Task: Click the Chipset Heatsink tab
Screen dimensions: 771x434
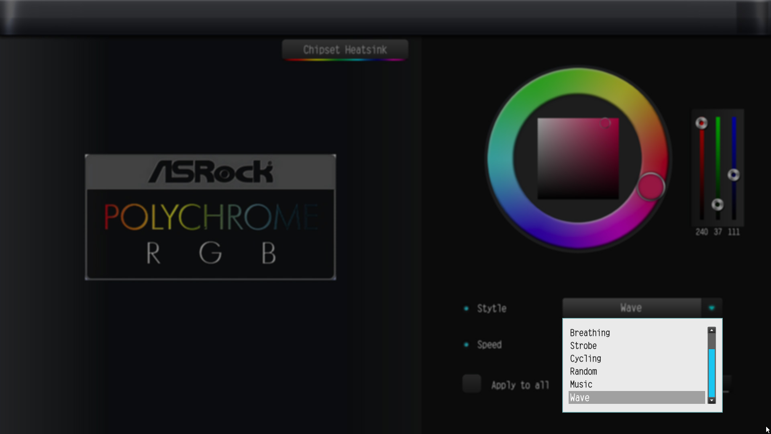Action: click(345, 50)
